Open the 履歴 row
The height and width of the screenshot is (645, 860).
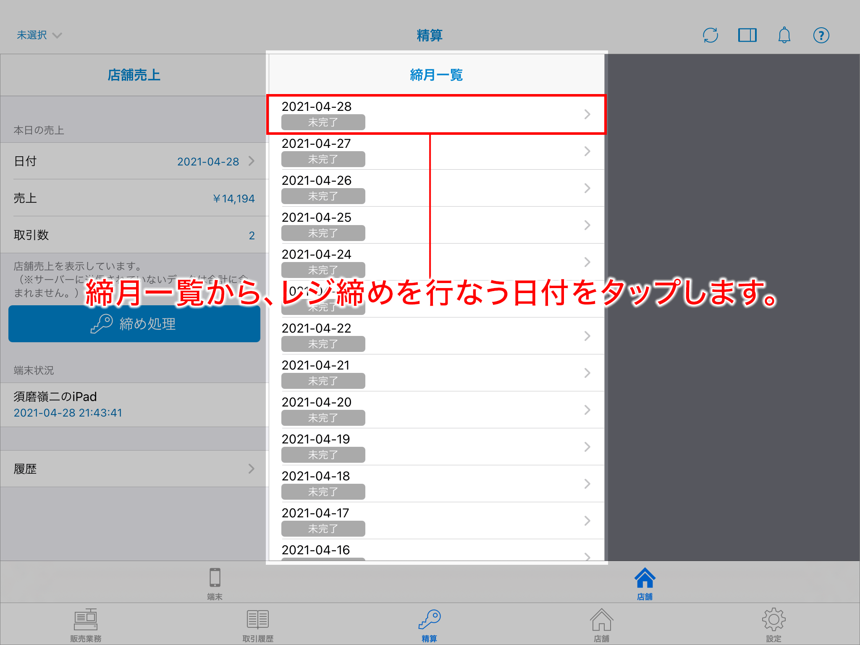[134, 469]
